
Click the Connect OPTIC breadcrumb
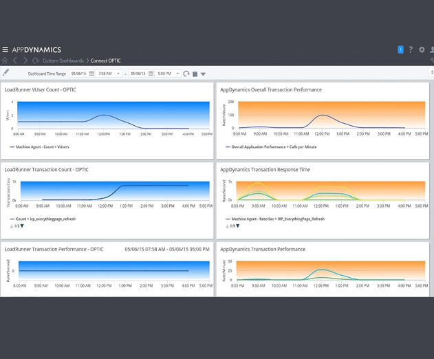pyautogui.click(x=105, y=61)
